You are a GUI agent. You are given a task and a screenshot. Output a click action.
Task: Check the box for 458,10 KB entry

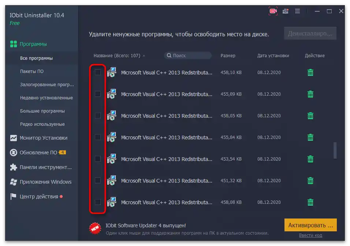[97, 72]
